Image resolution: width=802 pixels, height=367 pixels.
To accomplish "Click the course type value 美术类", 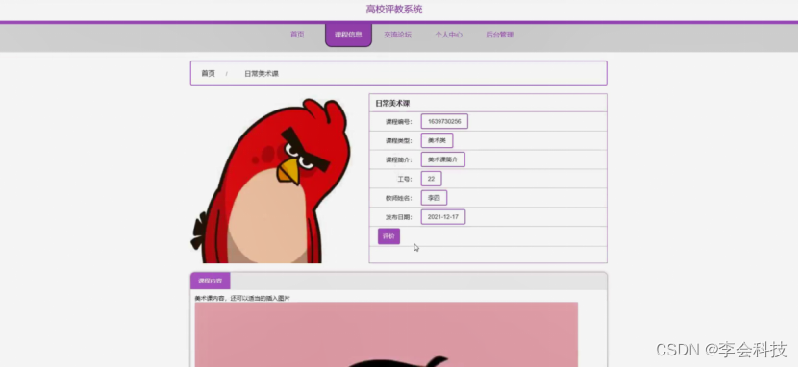I will (437, 140).
